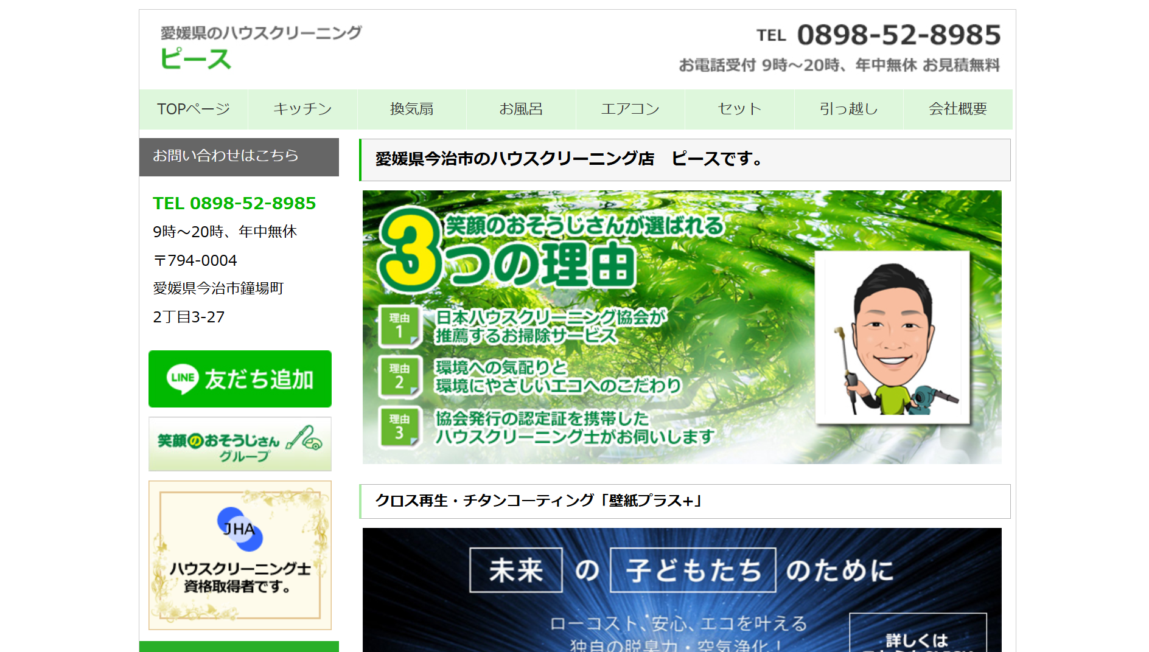Go to the キッチン menu page

click(x=302, y=109)
